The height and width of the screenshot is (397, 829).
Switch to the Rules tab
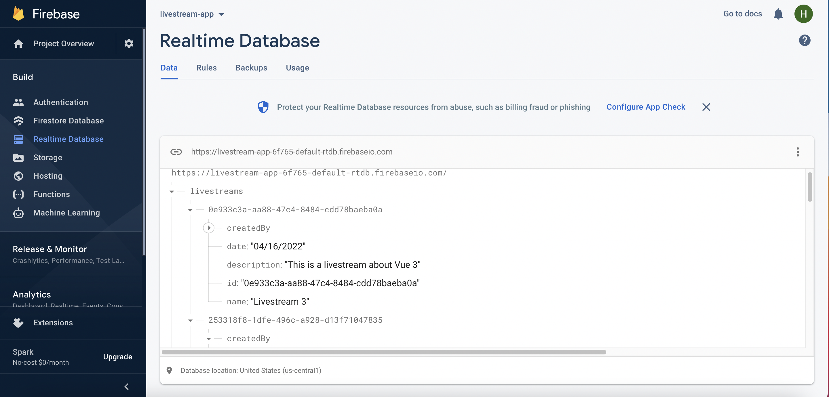pyautogui.click(x=206, y=68)
